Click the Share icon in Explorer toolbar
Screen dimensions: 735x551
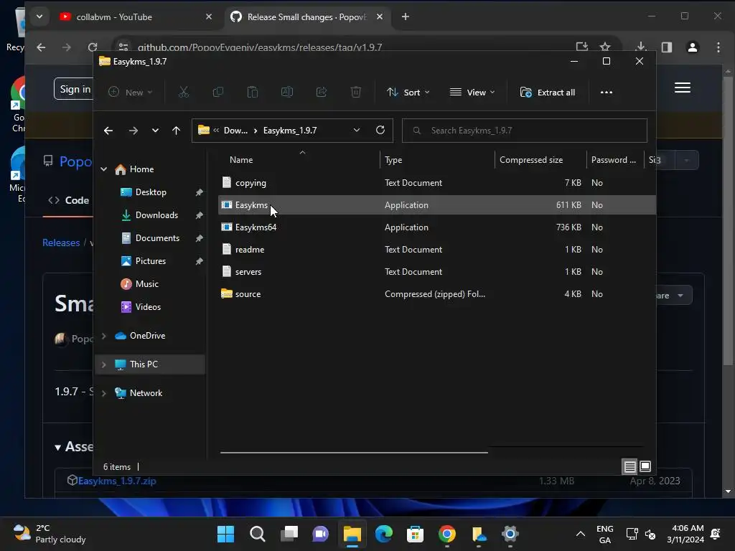[321, 93]
